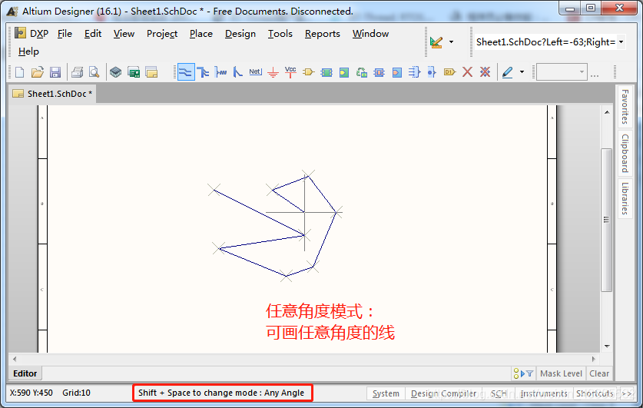643x408 pixels.
Task: Click the Mask Level button
Action: [x=561, y=373]
